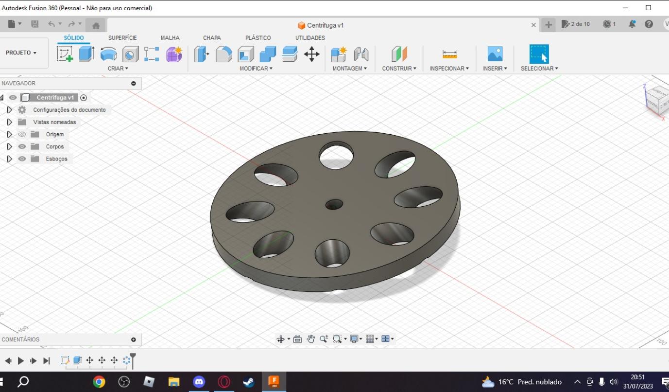Open the PROJETO workspace dropdown
669x392 pixels.
pyautogui.click(x=21, y=53)
